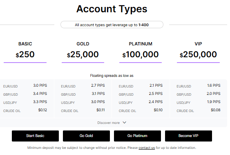The image size is (230, 155).
Task: Click the $0.08 crude oil VIP value
Action: point(216,110)
